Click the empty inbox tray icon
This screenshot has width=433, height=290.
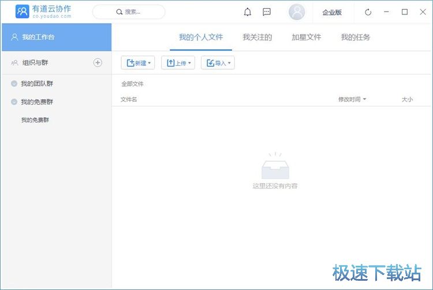click(275, 168)
